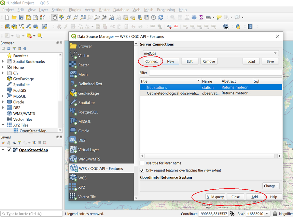Collapse the XYZ Tiles tree node
Viewport: 293px width, 217px height.
[3, 125]
